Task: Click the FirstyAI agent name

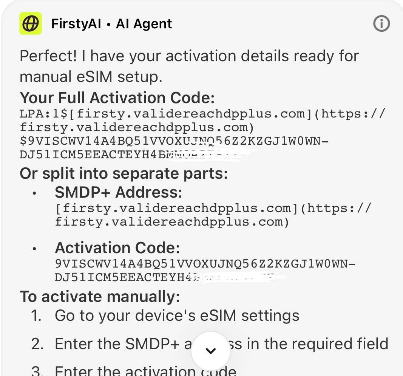Action: click(x=76, y=24)
